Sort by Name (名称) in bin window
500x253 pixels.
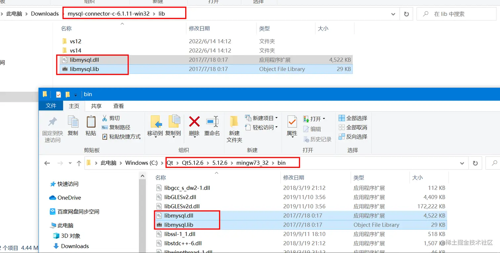[x=161, y=177]
